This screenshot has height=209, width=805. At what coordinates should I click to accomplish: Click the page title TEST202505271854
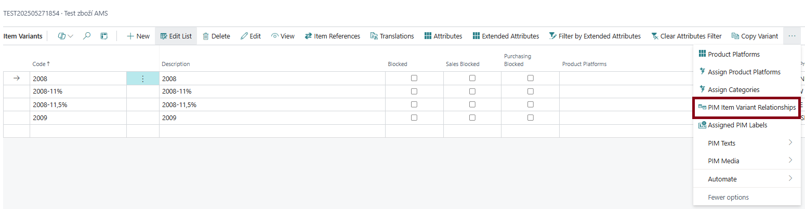[x=56, y=13]
